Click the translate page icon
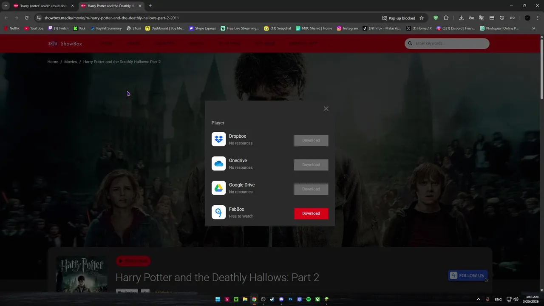 click(482, 18)
